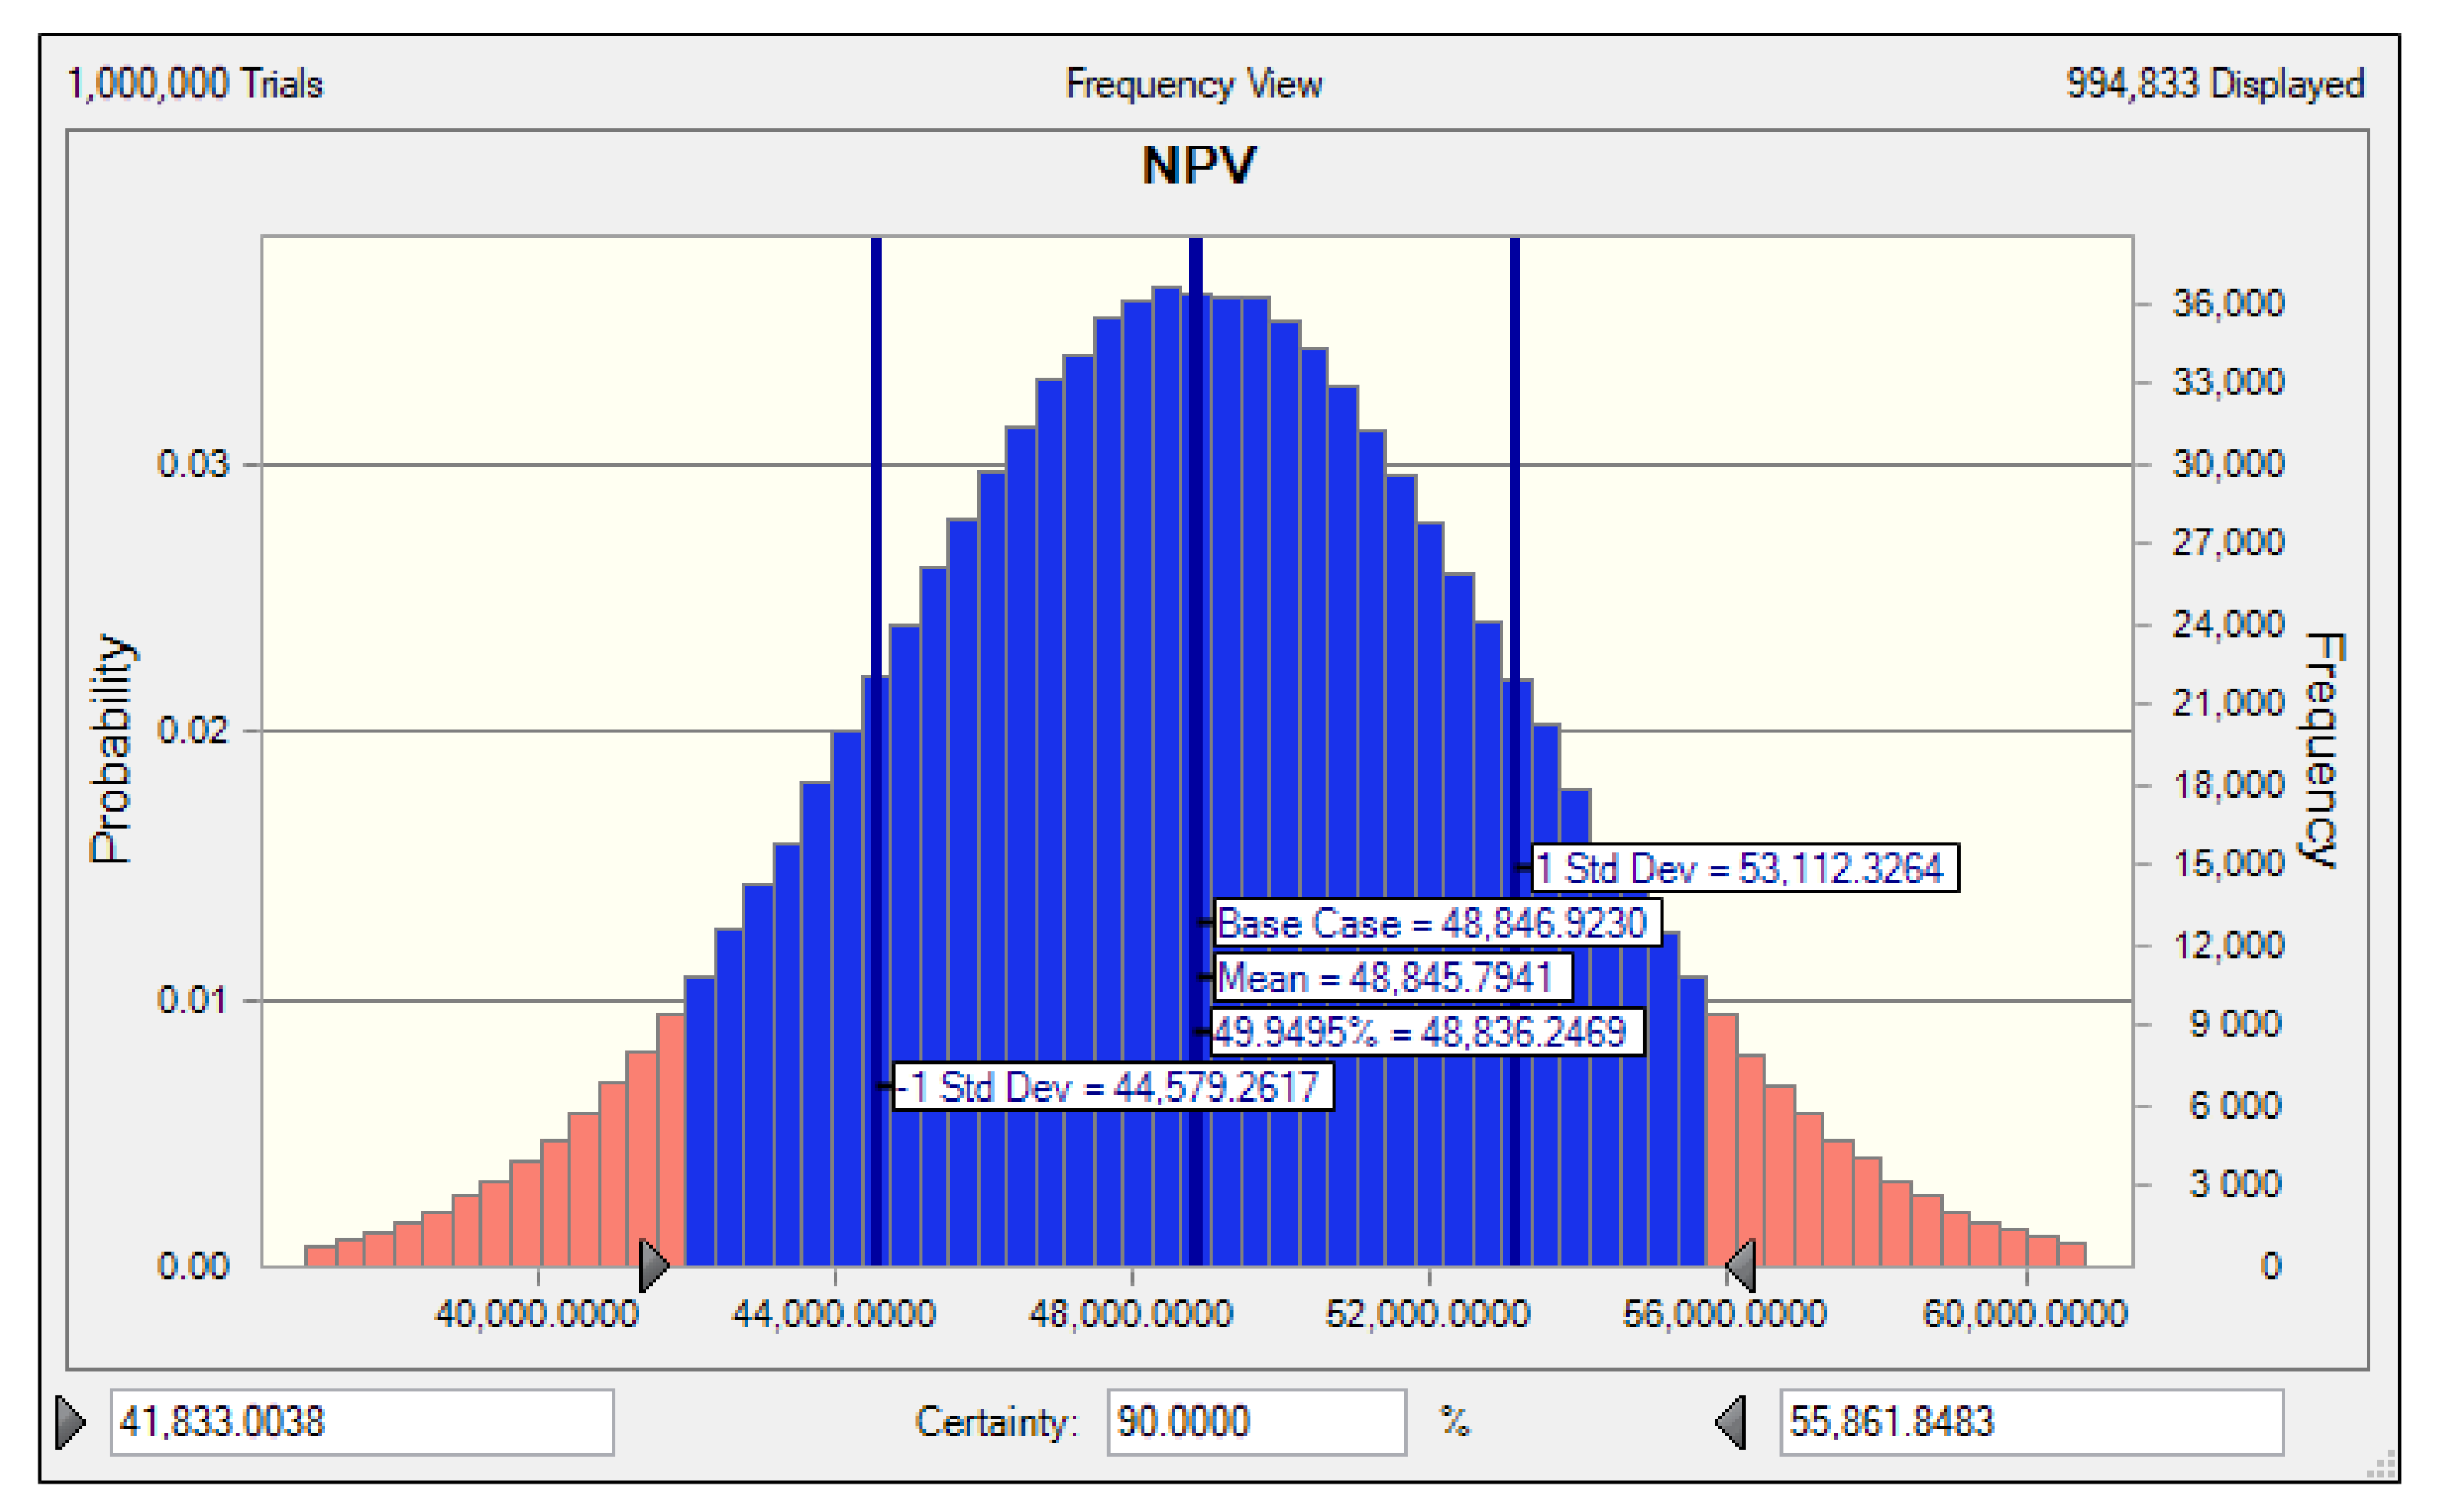Click the upper bound arrow icon beside 55,861.8483
Image resolution: width=2437 pixels, height=1512 pixels.
1731,1421
